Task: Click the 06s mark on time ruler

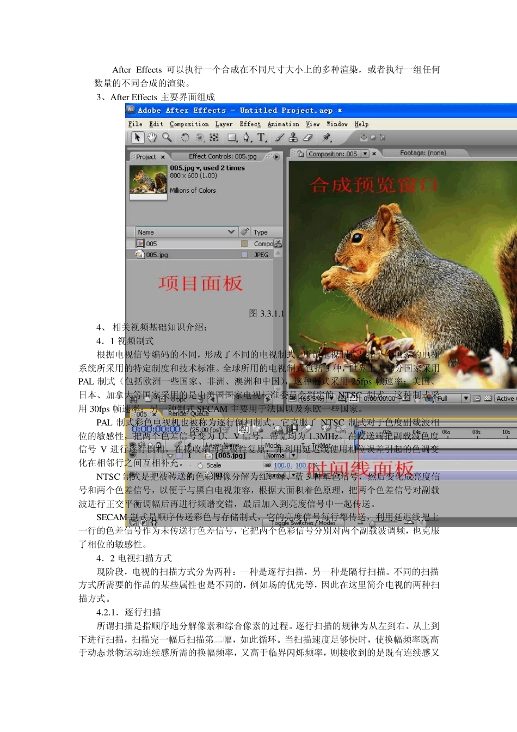Action: [x=446, y=432]
